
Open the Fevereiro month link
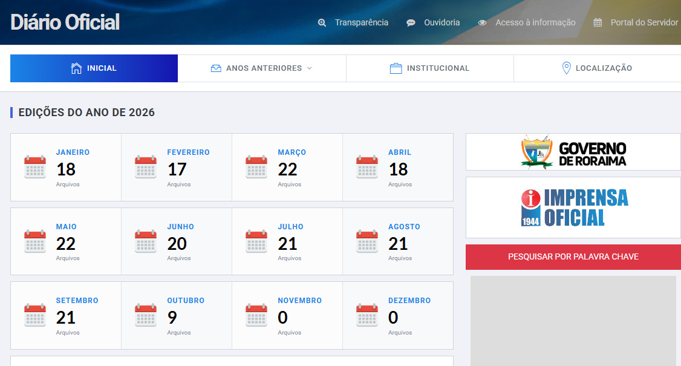189,152
